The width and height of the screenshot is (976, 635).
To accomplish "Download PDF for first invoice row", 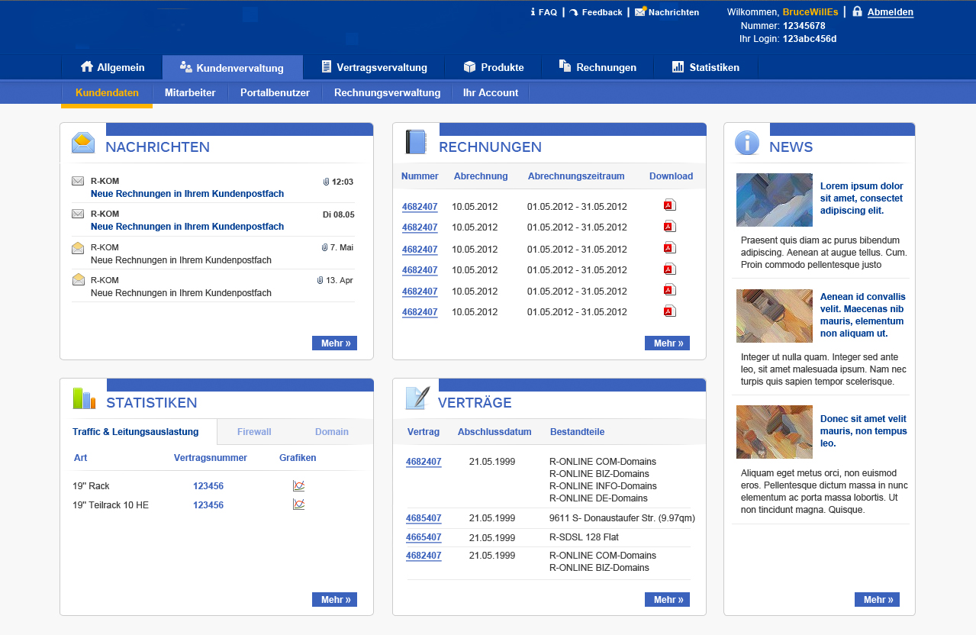I will pyautogui.click(x=669, y=205).
